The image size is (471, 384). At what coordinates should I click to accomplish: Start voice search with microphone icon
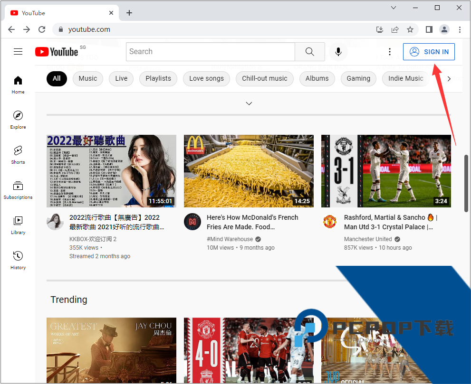coord(338,52)
